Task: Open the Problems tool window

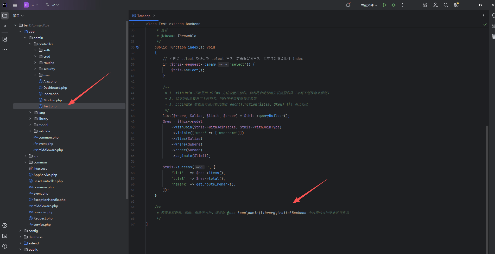Action: click(x=4, y=246)
